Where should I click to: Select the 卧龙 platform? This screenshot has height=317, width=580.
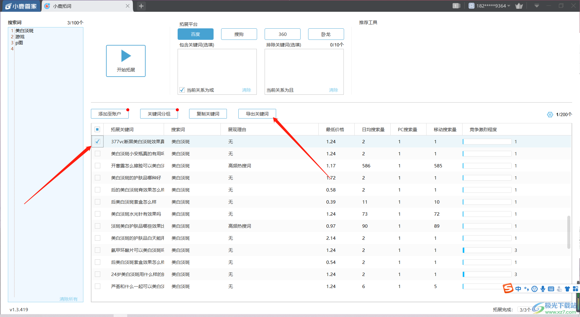(326, 34)
